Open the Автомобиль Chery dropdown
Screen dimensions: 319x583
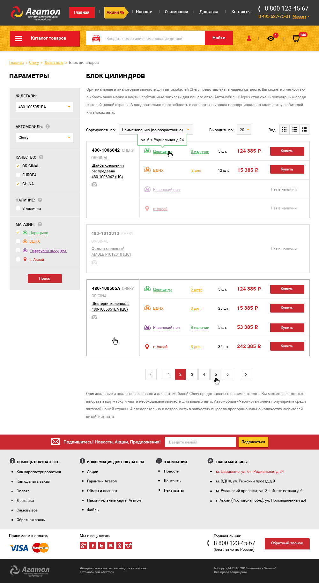[x=44, y=138]
